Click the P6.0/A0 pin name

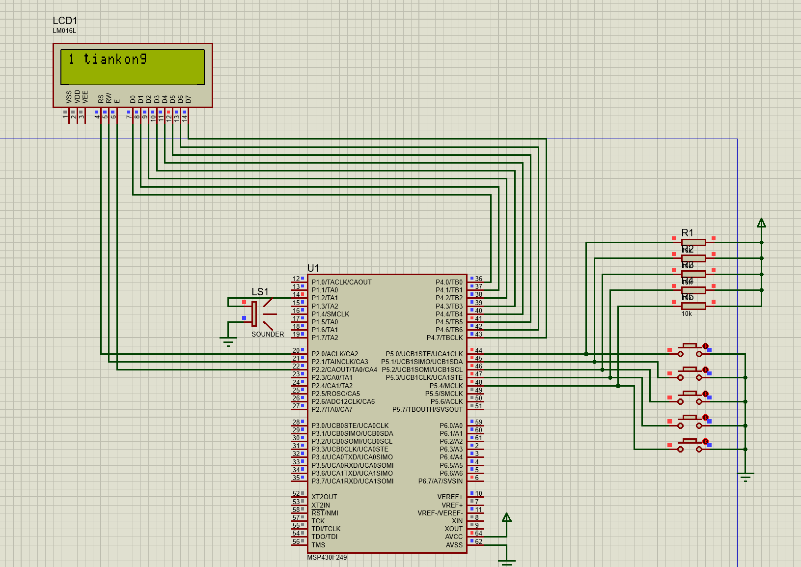tap(451, 425)
